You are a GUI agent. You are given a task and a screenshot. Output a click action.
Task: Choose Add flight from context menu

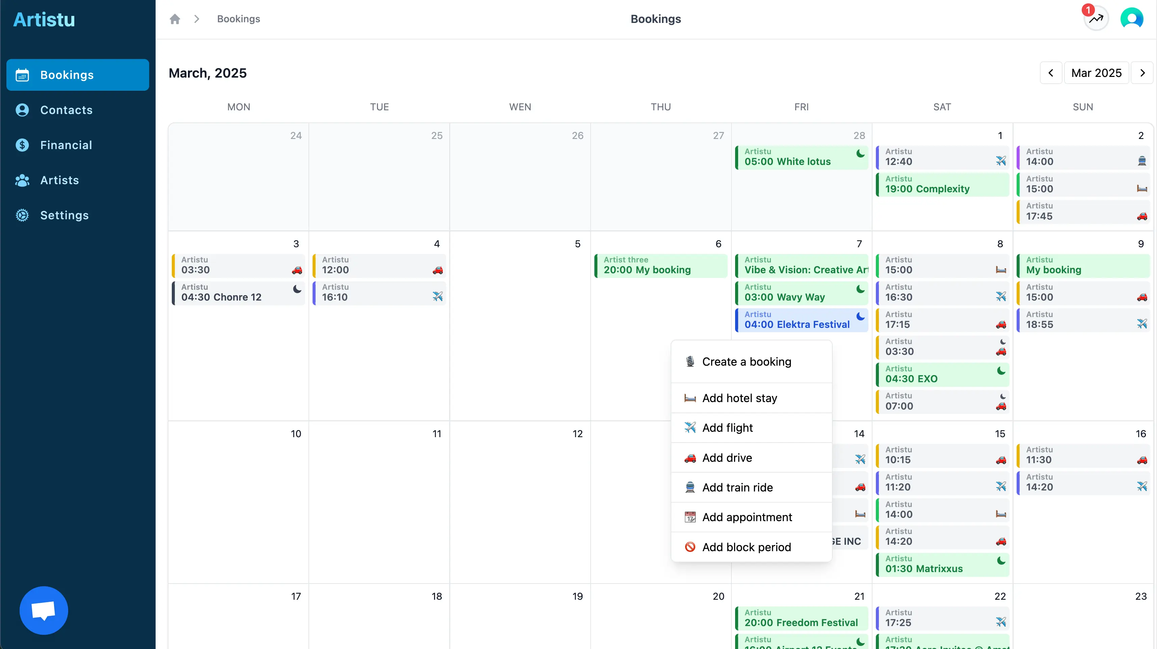click(728, 428)
